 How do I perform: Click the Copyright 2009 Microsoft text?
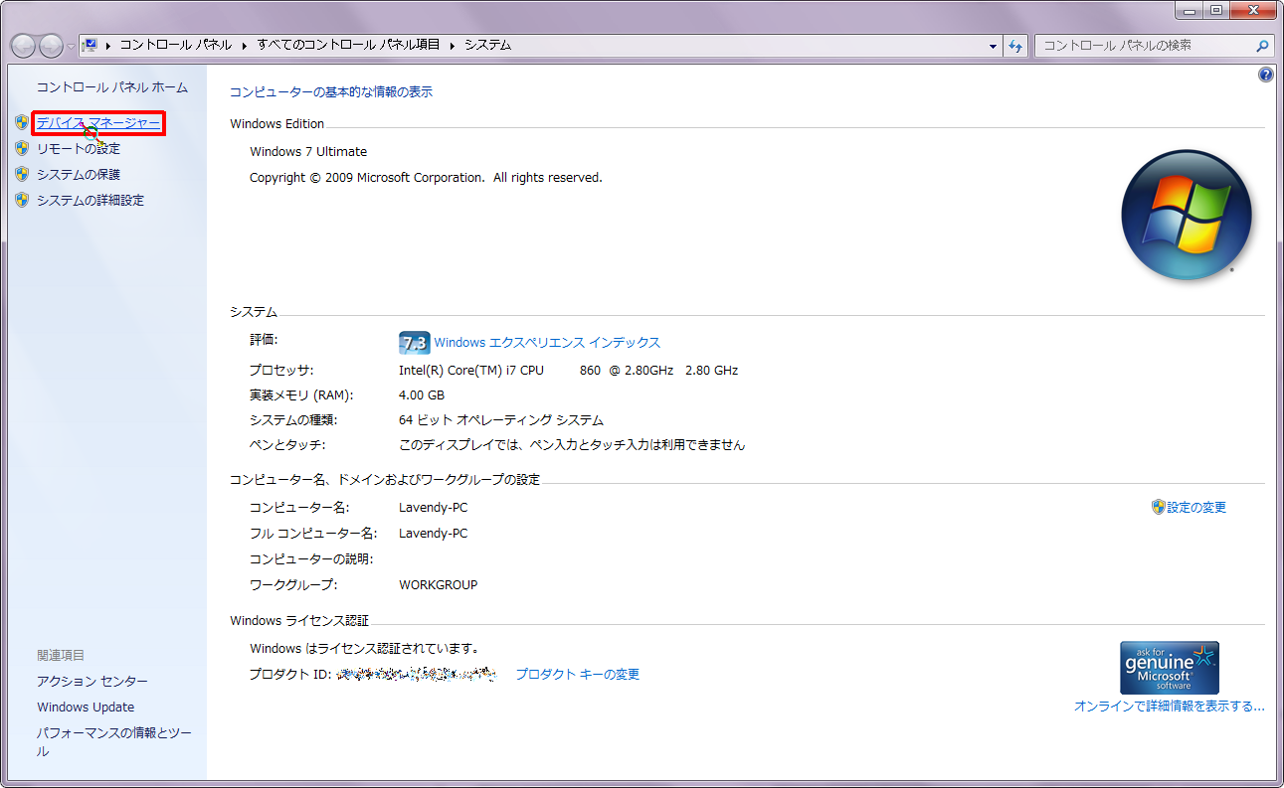point(426,177)
